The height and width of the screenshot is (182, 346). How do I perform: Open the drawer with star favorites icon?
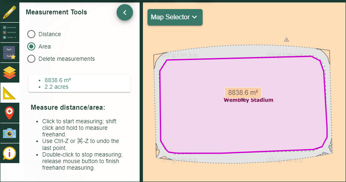click(9, 53)
